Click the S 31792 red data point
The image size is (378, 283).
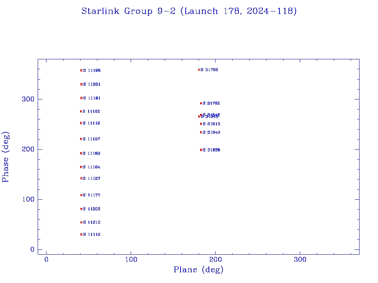pos(199,70)
